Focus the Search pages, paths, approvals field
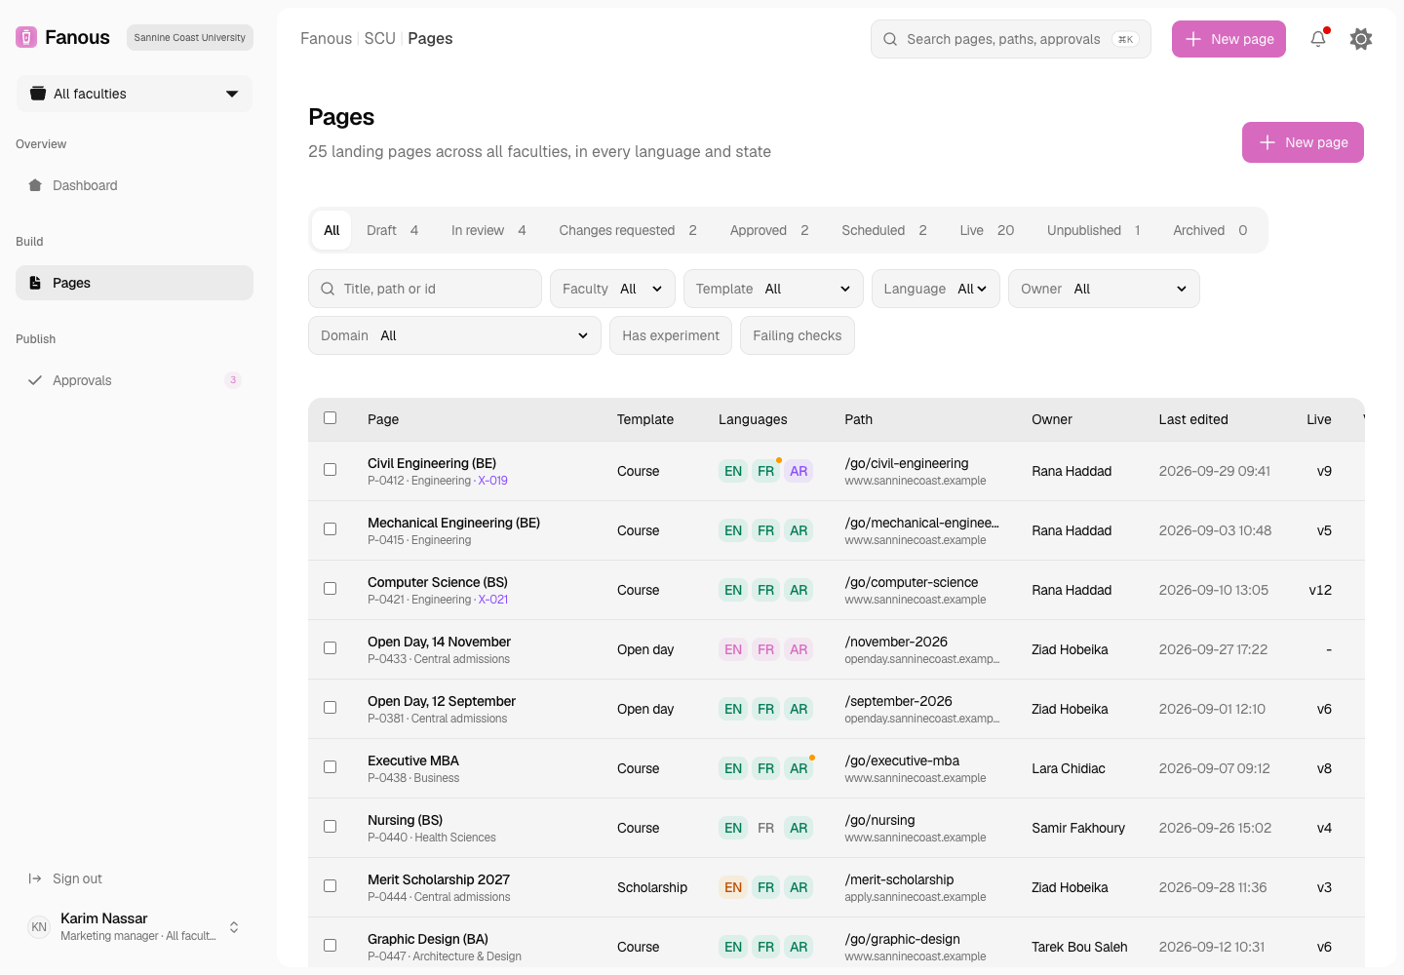Viewport: 1404px width, 975px height. click(x=1011, y=39)
